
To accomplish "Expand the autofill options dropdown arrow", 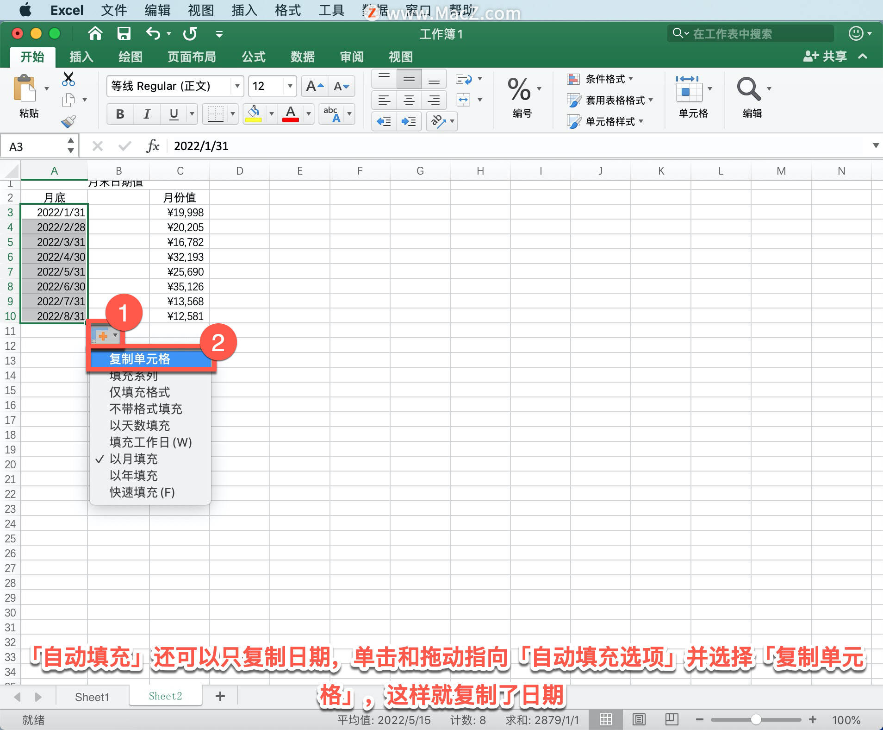I will coord(115,335).
